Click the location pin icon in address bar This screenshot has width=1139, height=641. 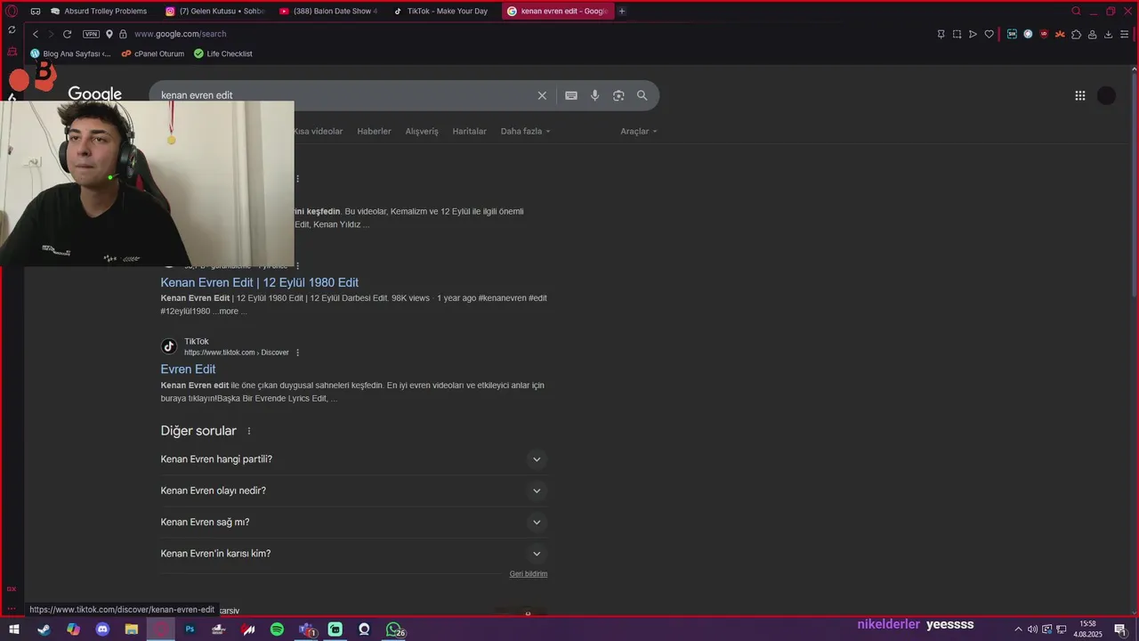[109, 34]
